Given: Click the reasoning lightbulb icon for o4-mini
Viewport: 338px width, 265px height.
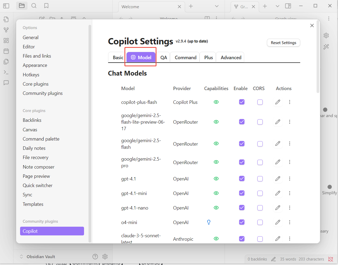Looking at the screenshot, I should coord(209,222).
